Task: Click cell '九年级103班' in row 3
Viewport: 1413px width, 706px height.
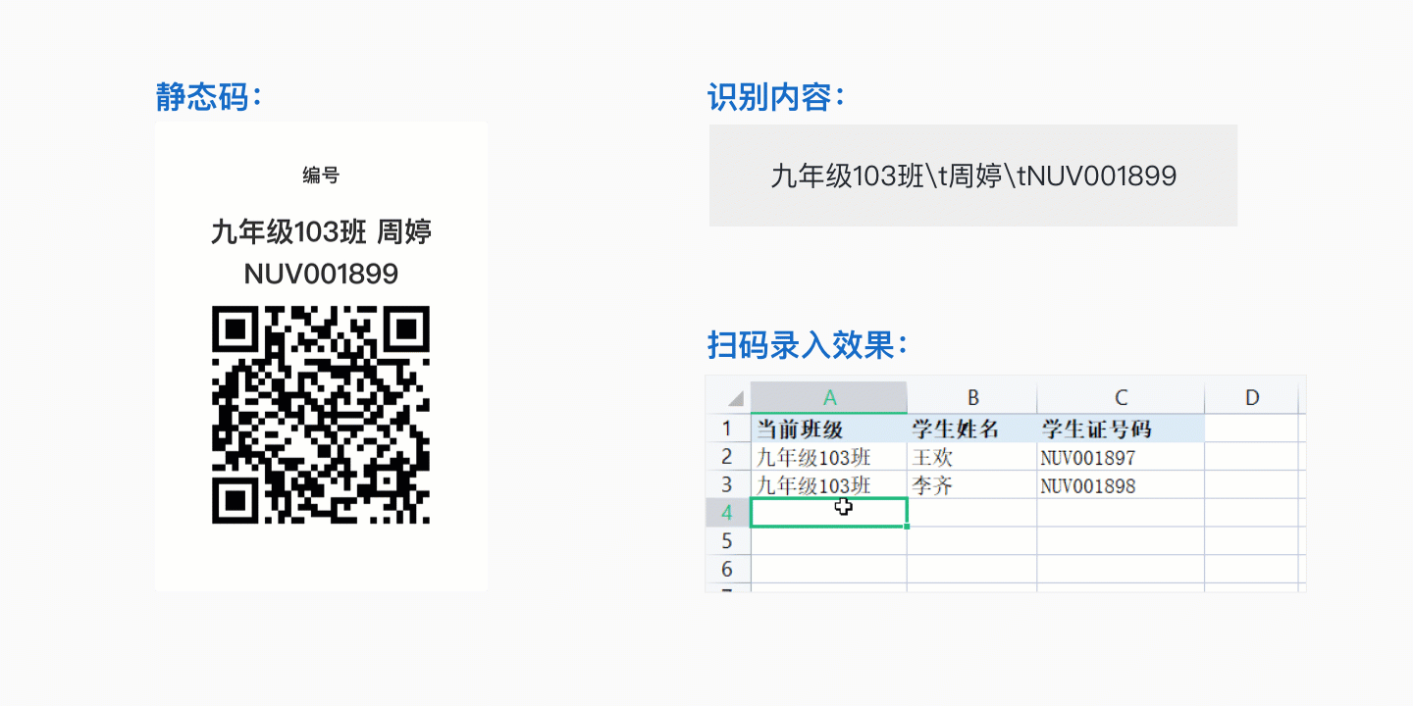Action: click(x=829, y=484)
